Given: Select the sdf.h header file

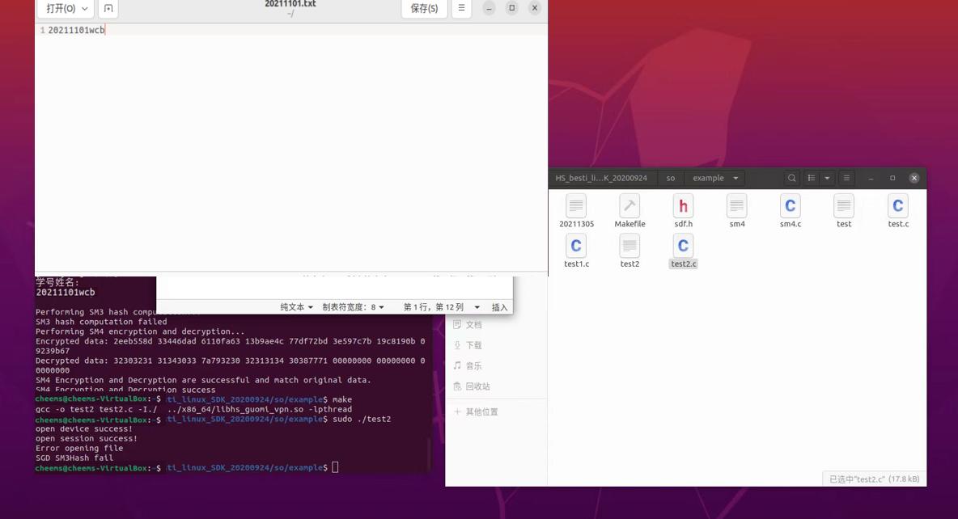Looking at the screenshot, I should (x=683, y=211).
